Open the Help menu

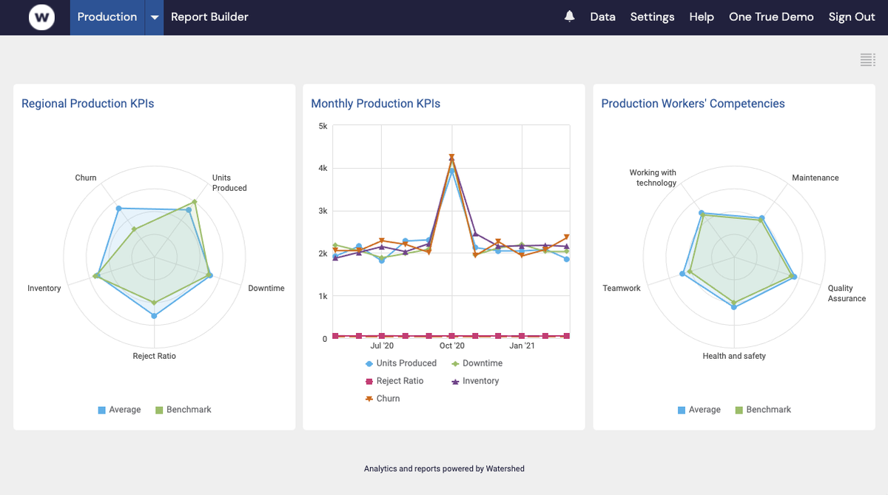[x=702, y=16]
